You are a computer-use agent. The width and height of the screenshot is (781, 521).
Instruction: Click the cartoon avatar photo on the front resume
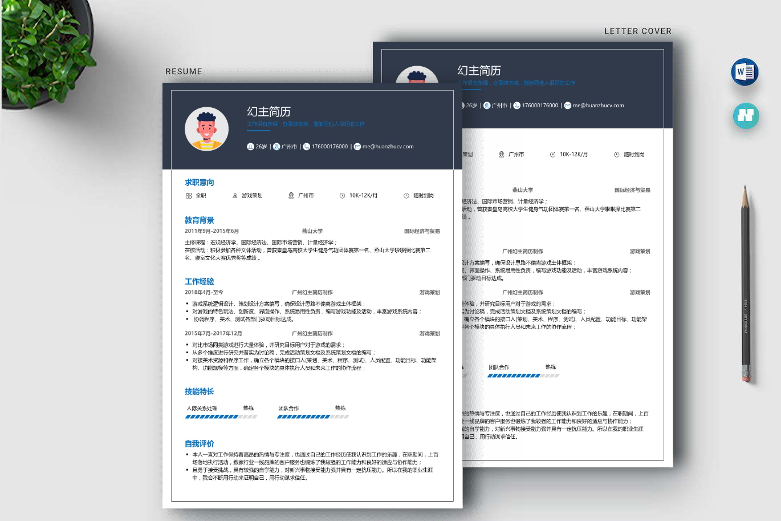point(206,129)
